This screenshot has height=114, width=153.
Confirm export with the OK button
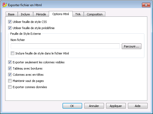pyautogui.click(x=72, y=106)
